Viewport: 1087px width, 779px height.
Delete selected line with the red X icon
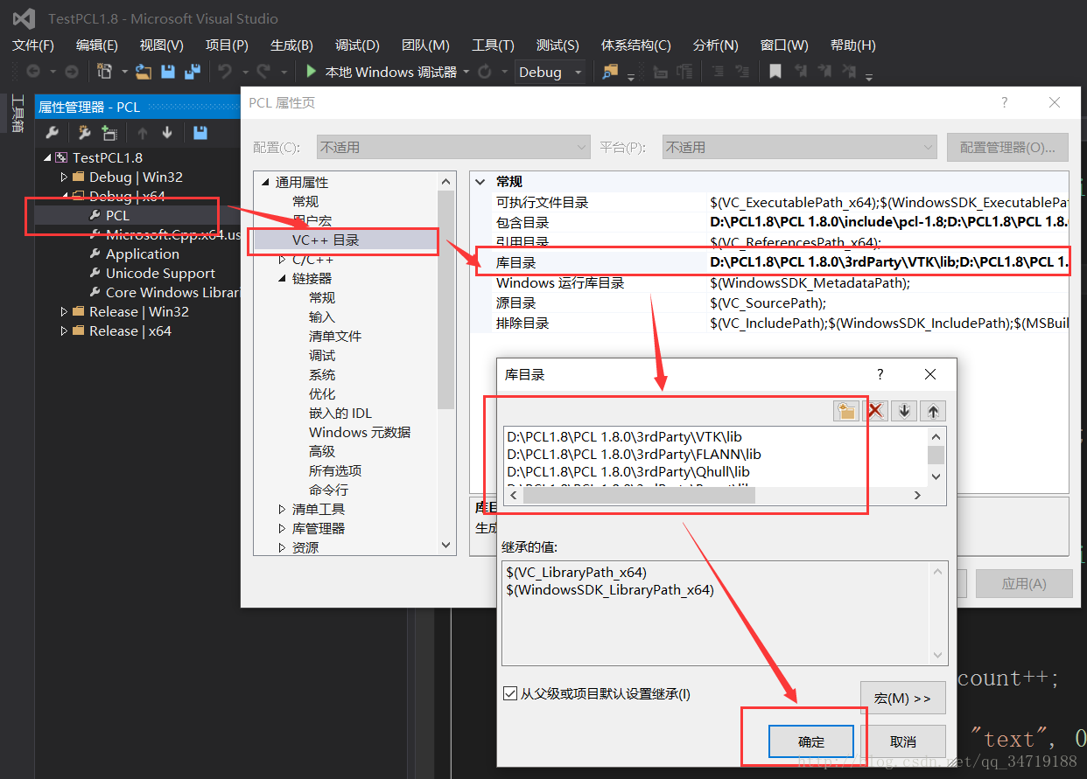875,411
